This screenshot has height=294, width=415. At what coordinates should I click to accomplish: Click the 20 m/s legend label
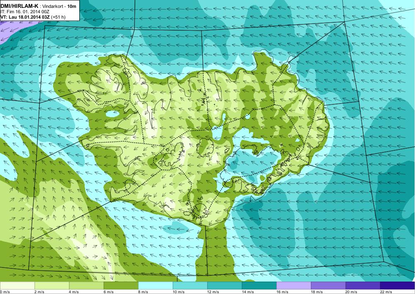[x=352, y=292]
